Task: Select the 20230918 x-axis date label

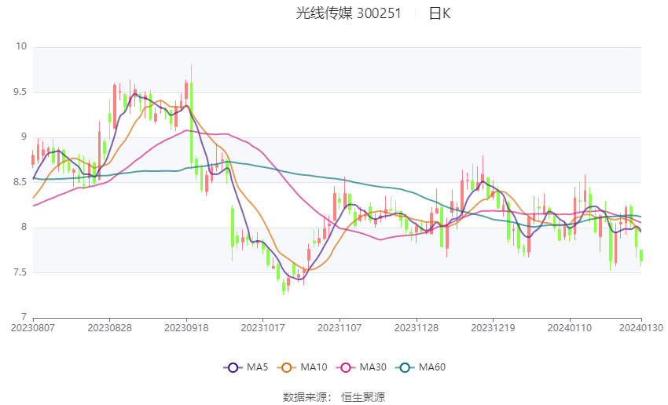Action: (x=186, y=328)
